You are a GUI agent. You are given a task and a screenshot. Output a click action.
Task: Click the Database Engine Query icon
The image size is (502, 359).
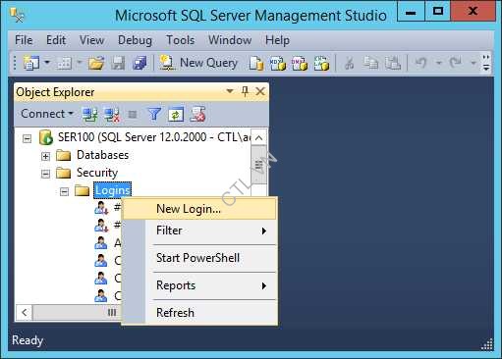[256, 63]
